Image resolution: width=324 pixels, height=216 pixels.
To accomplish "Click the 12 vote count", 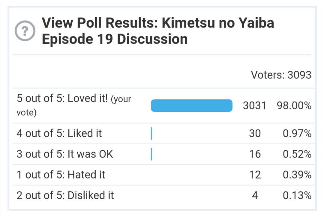I will pos(255,175).
